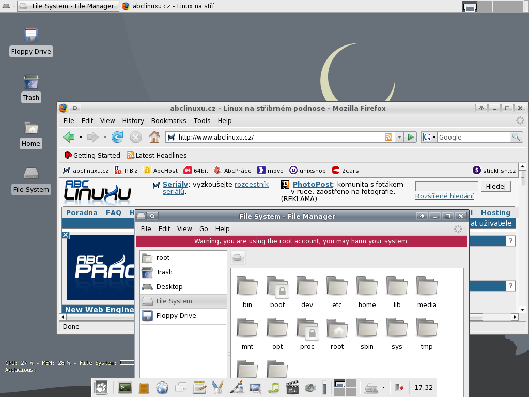Open the back button history dropdown
Screen dimensions: 529x397
coord(81,137)
